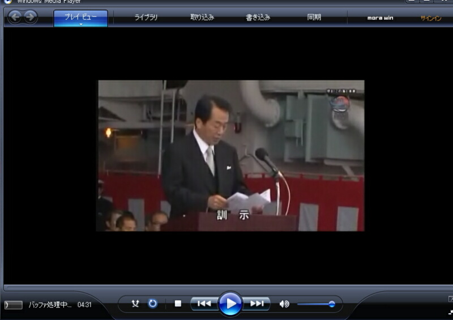
Task: Click the status icon box at bottom left
Action: (x=13, y=305)
